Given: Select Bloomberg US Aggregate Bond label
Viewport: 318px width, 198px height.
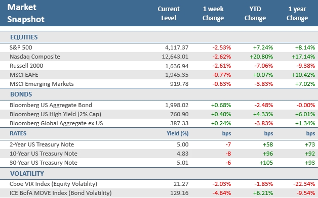Looking at the screenshot, I should click(51, 105).
